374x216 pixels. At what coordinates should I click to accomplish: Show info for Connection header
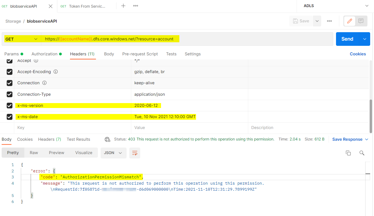[x=44, y=83]
